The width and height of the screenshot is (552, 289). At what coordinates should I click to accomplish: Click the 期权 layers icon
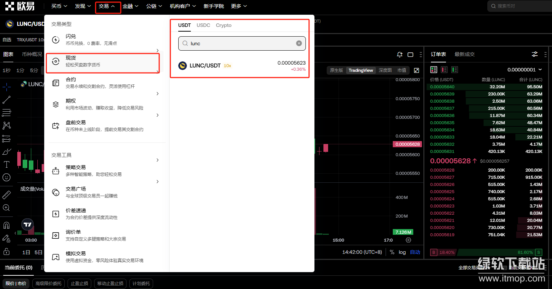coord(56,104)
